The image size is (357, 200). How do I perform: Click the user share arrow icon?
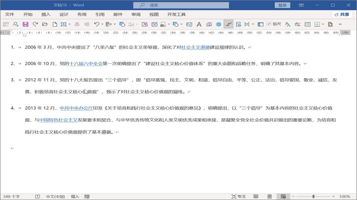point(16,24)
